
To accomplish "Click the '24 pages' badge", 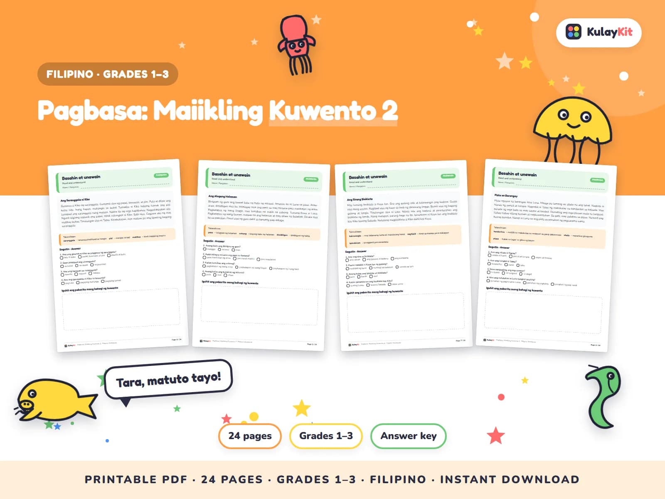I will click(x=250, y=436).
